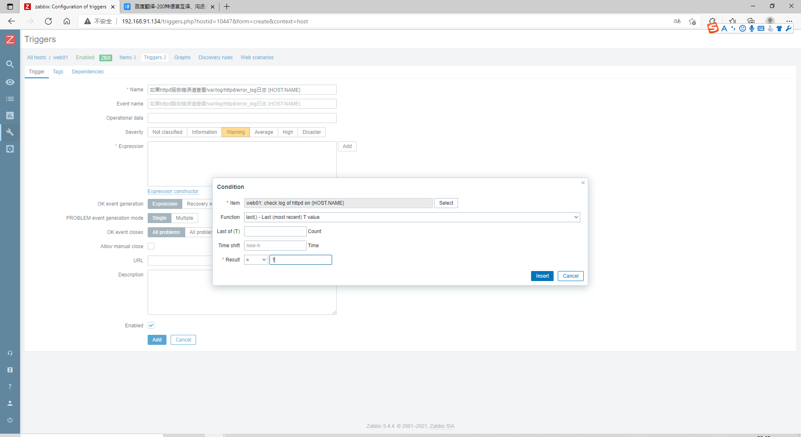
Task: Set severity to Disaster
Action: coord(312,132)
